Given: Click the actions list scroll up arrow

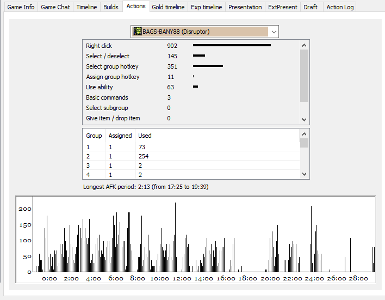Looking at the screenshot, I should coord(304,45).
